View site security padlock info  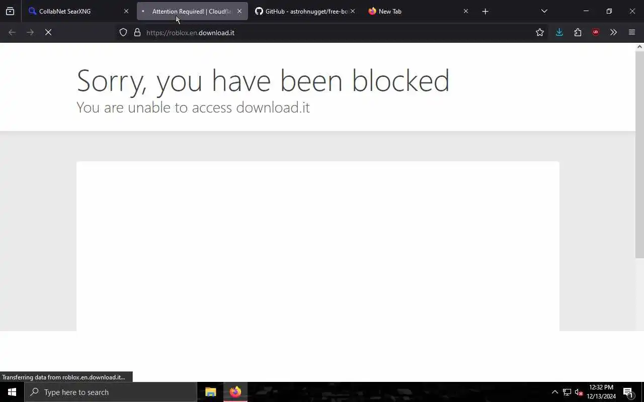click(x=137, y=33)
